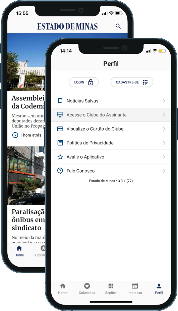Screen dimensions: 178x311
Task: Click the lock icon inside LOGIN button
Action: (x=91, y=82)
